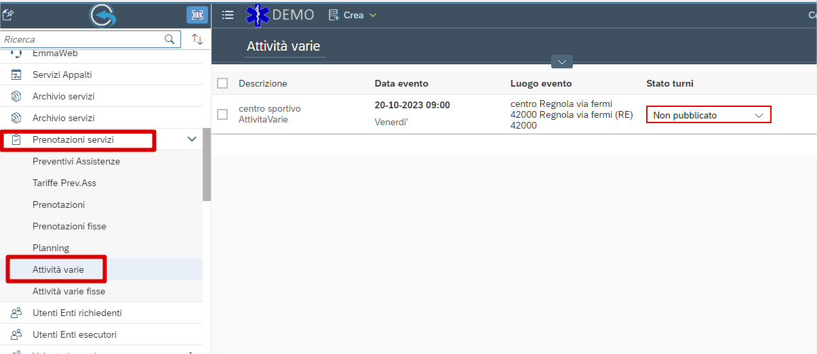Click the Utenti Enti richiedenti people icon
The height and width of the screenshot is (354, 817).
pos(17,313)
